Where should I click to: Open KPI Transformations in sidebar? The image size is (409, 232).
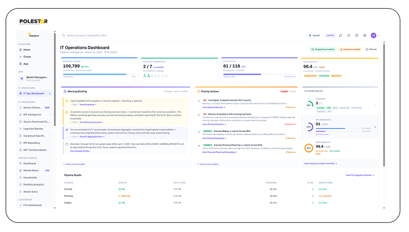coord(33,150)
